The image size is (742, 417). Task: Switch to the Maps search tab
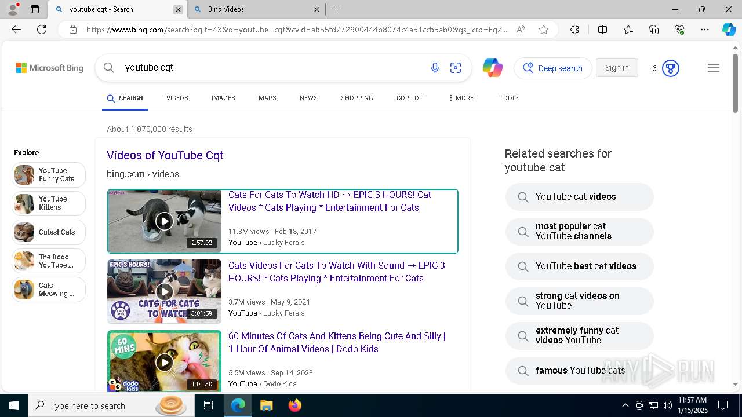coord(267,98)
